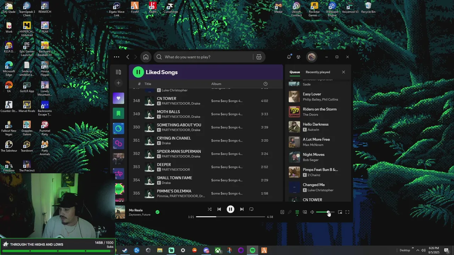Close the Queue panel
Image resolution: width=454 pixels, height=255 pixels.
[343, 72]
